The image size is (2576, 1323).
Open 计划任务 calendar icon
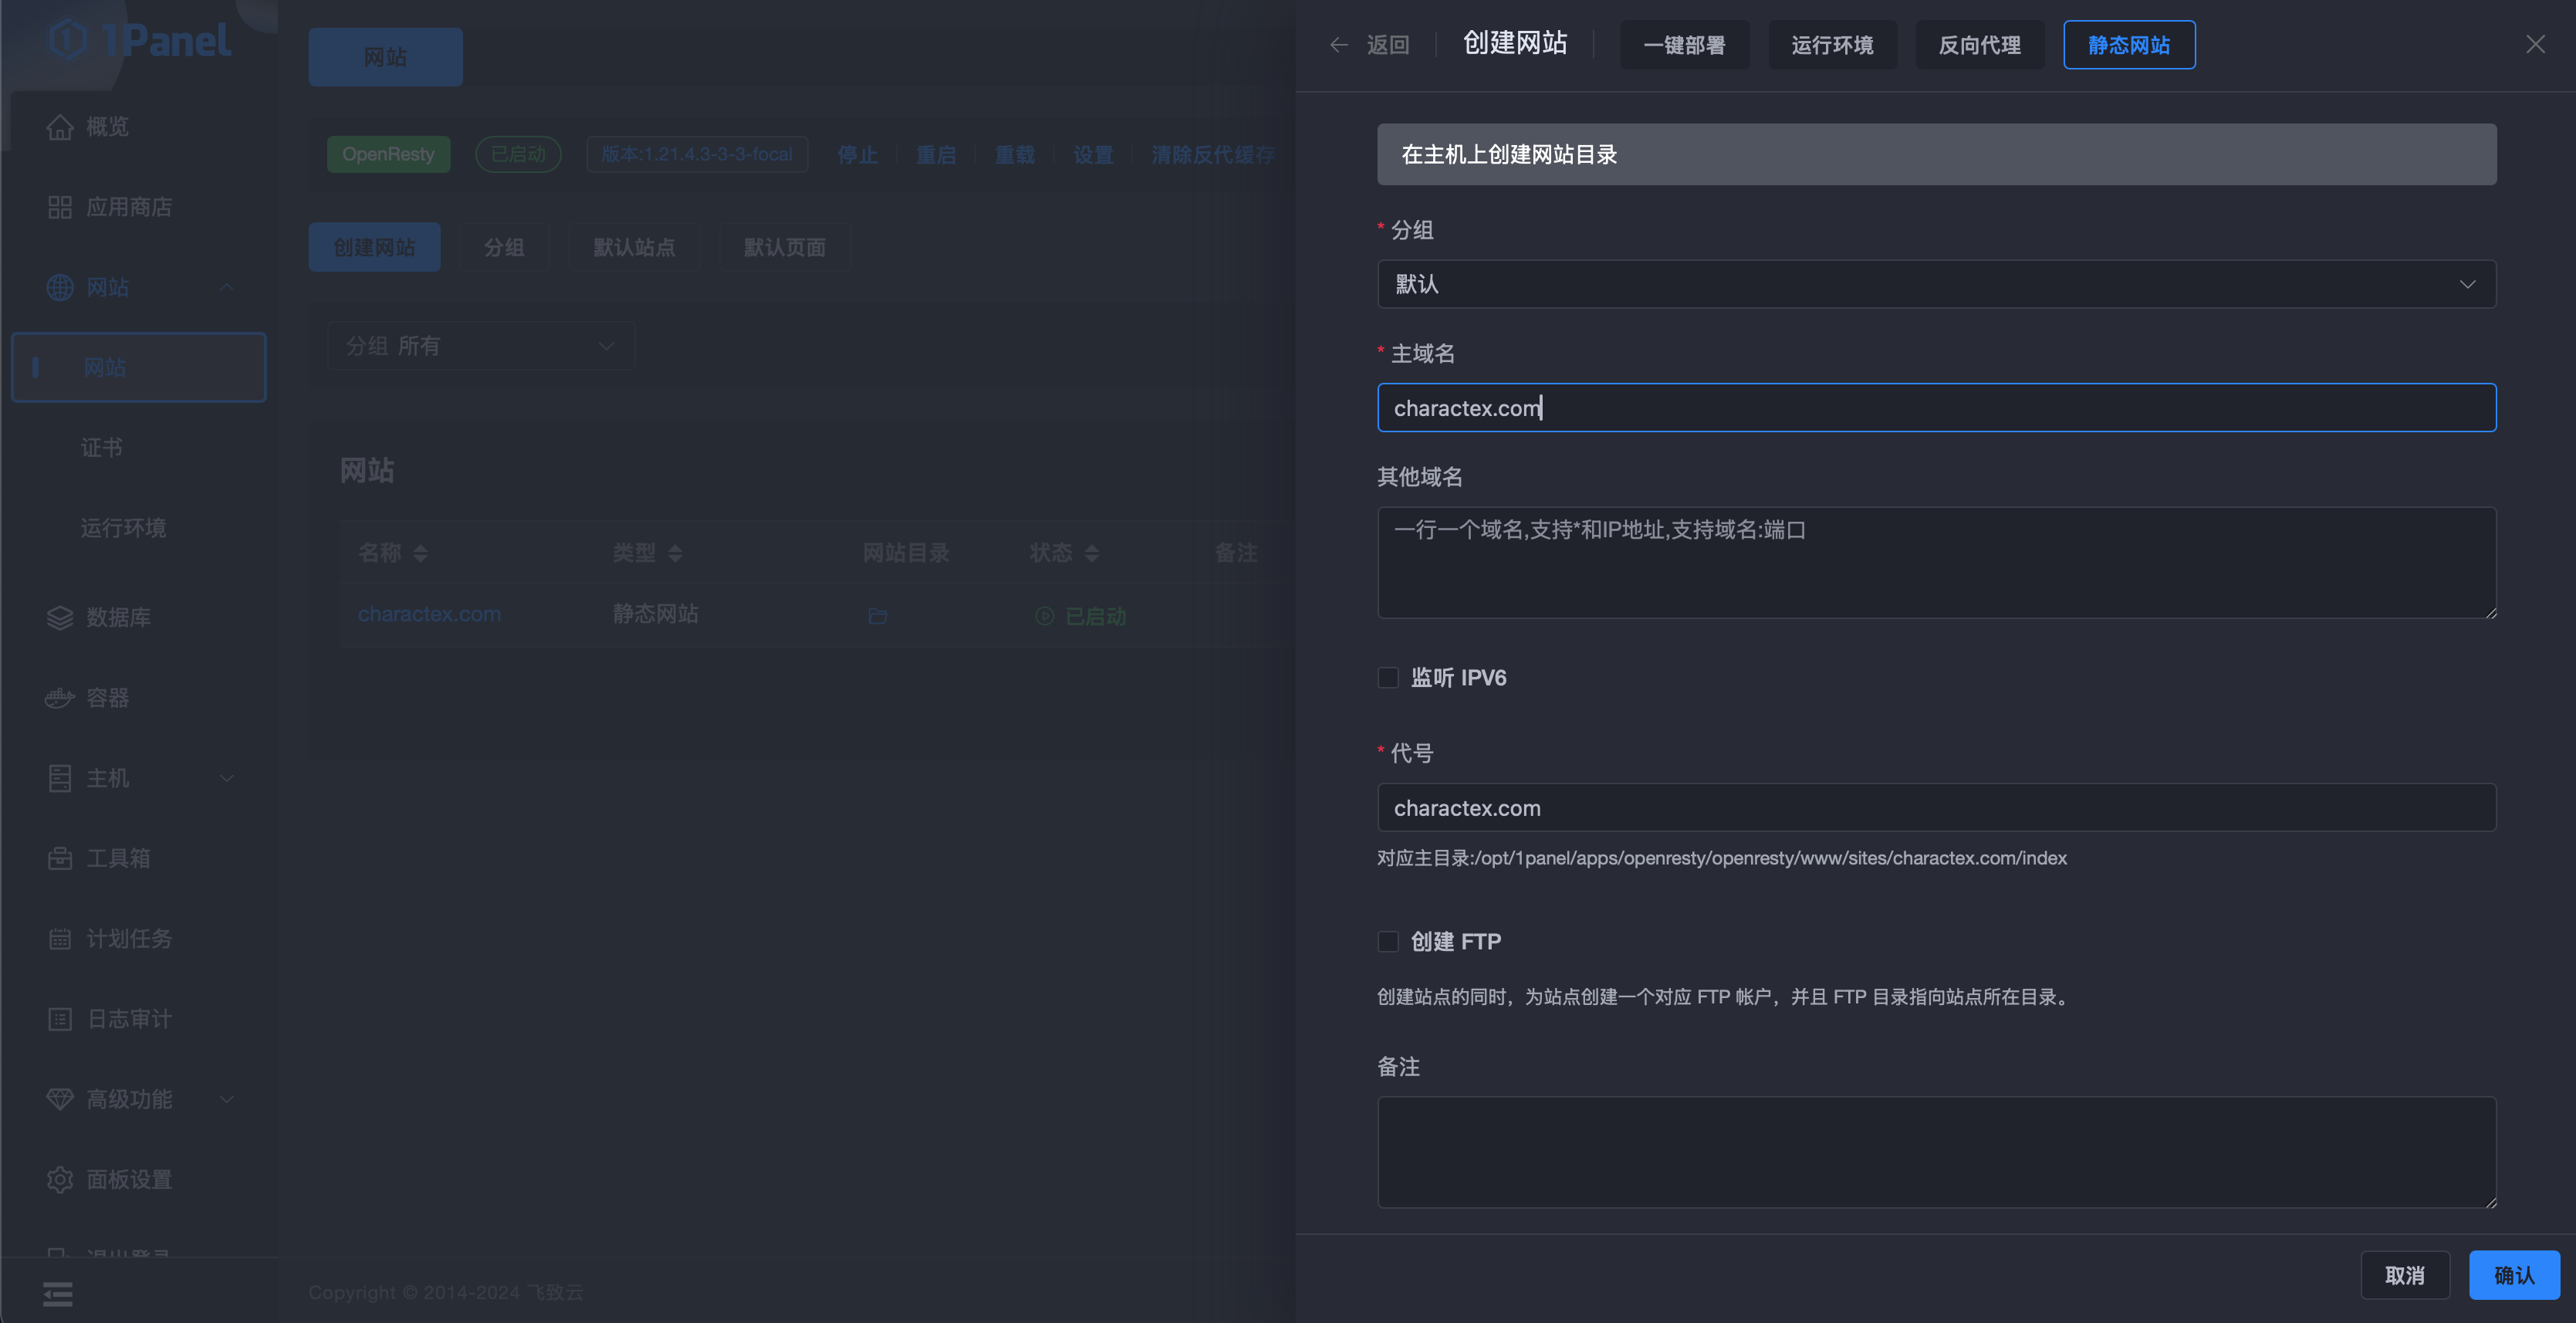pos(60,939)
